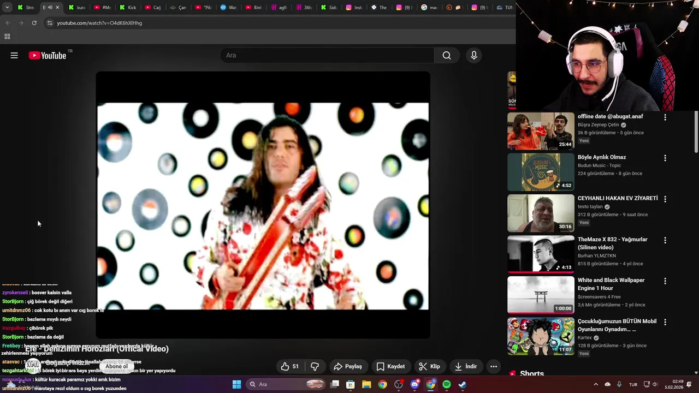Open 'White and Black Wallpaper Engine 1 Hour' title
The width and height of the screenshot is (699, 393).
tap(611, 284)
